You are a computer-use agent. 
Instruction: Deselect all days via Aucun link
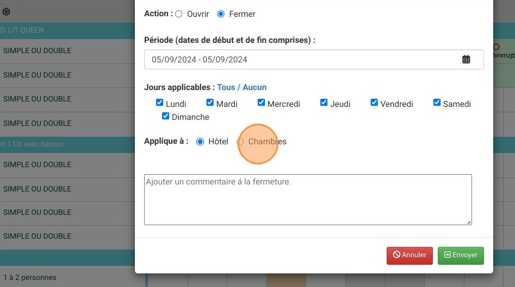point(255,87)
